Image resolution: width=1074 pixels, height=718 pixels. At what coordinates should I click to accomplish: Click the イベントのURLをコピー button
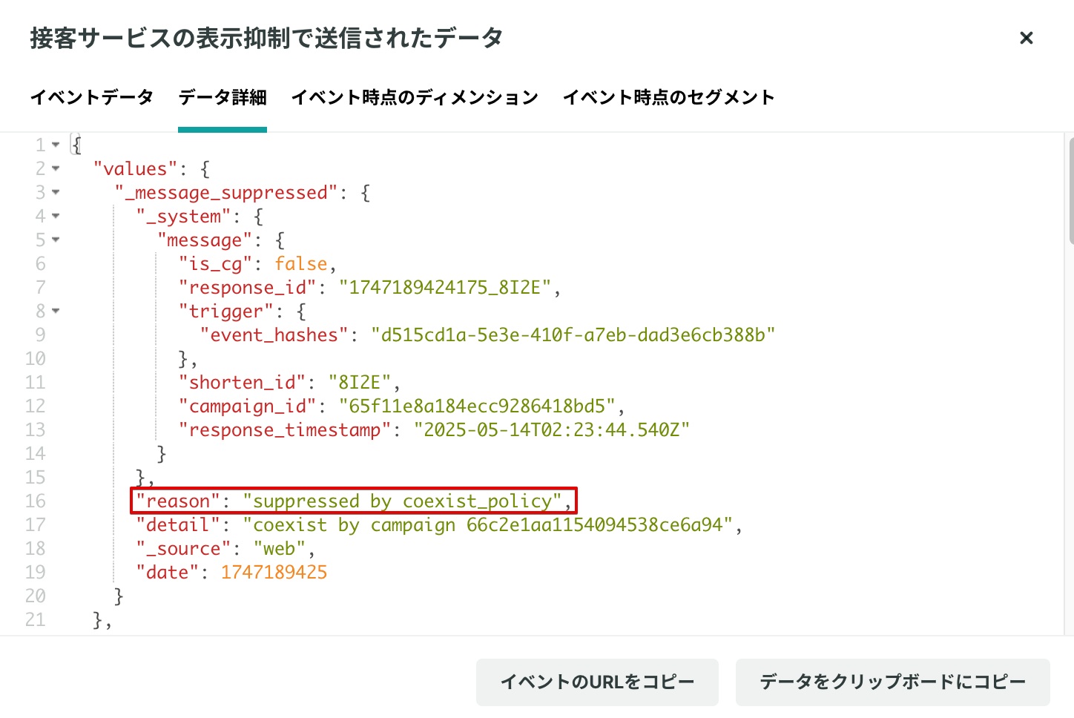tap(597, 682)
